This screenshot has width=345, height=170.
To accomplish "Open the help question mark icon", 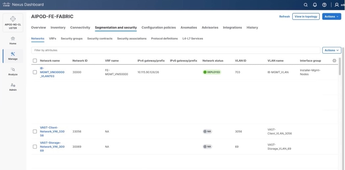I will pos(324,5).
